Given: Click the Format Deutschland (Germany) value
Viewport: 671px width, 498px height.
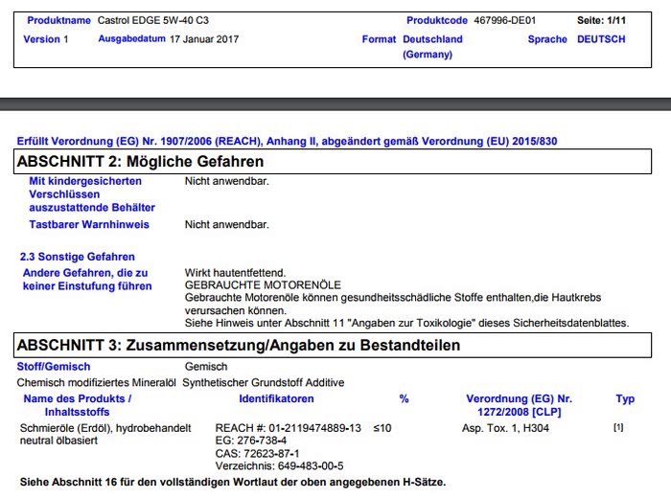Looking at the screenshot, I should pyautogui.click(x=432, y=47).
